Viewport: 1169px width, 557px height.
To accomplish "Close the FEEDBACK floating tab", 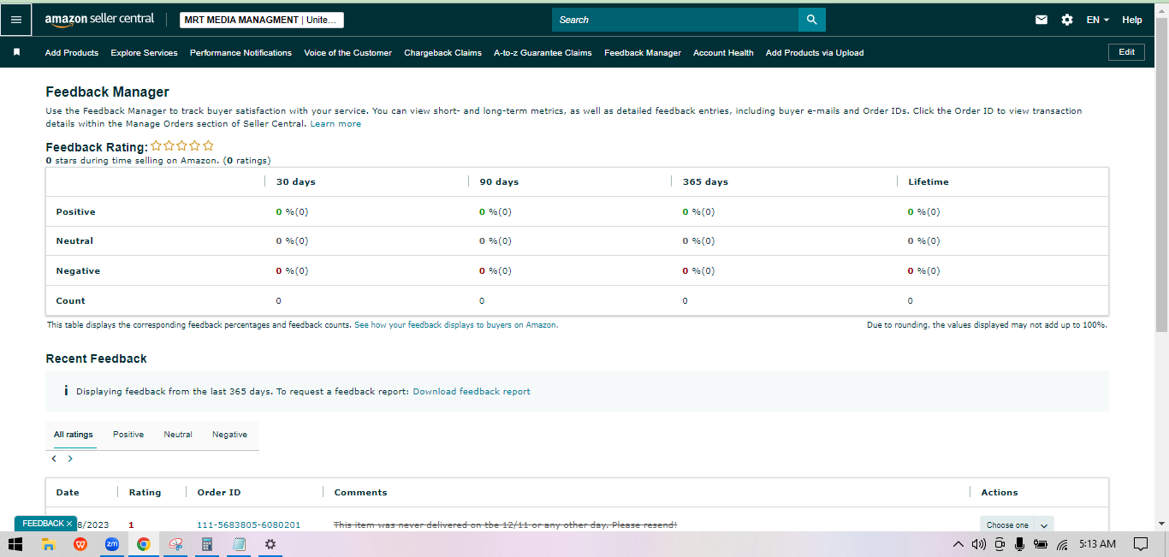I will 69,524.
